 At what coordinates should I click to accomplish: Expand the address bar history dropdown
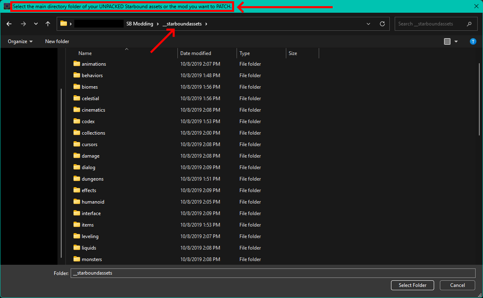[x=368, y=24]
